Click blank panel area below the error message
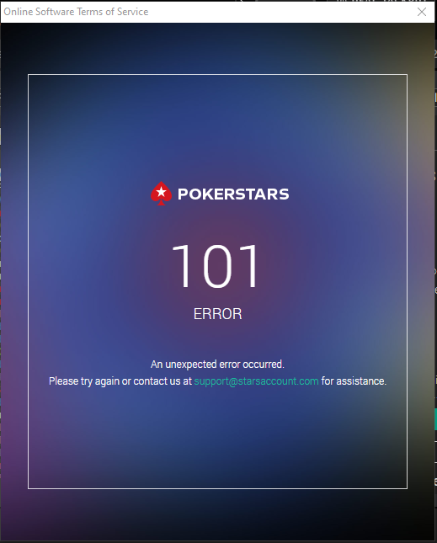Image resolution: width=437 pixels, height=543 pixels. (x=217, y=438)
